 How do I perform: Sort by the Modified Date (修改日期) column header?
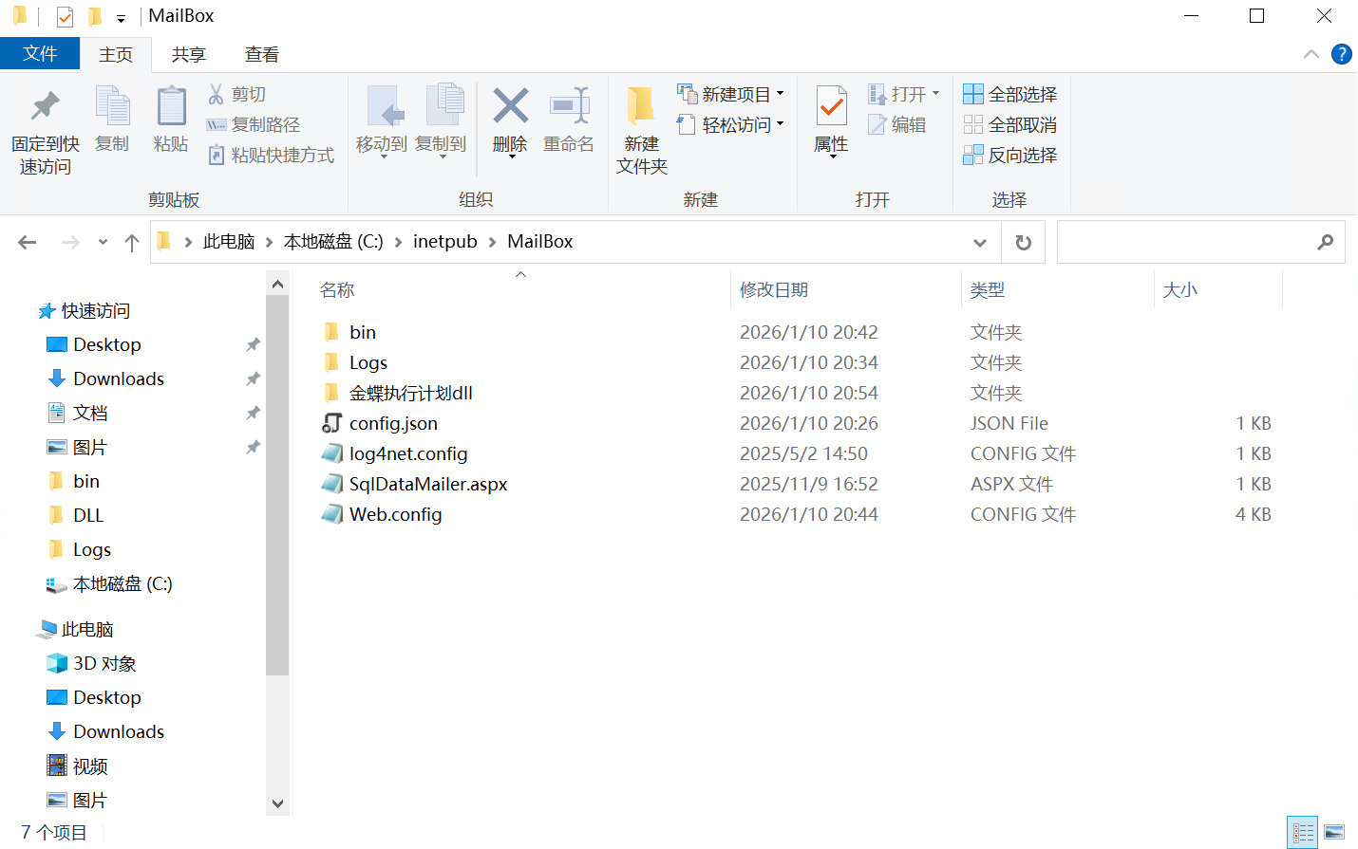tap(774, 290)
